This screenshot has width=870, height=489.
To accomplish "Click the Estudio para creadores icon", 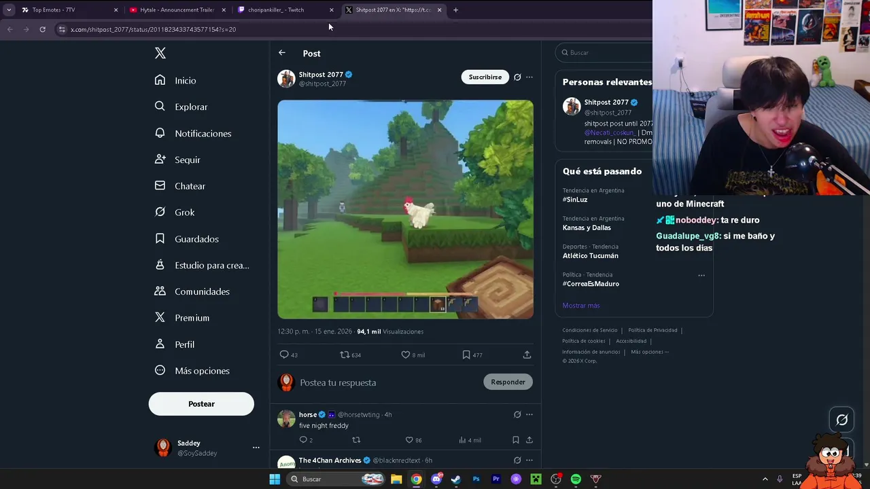I will [160, 265].
